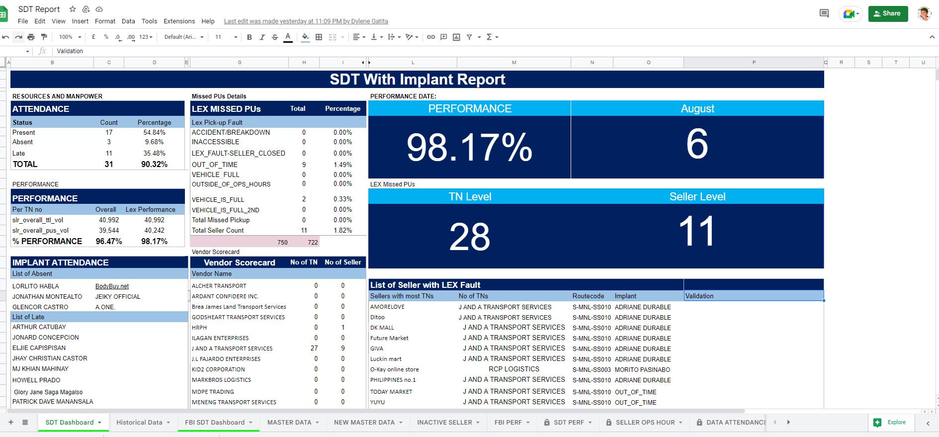Hide the toolbar menus with chevron
Screen dimensions: 939x437
(x=932, y=37)
